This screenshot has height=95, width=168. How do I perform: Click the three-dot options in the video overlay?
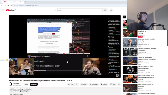pyautogui.click(x=87, y=56)
